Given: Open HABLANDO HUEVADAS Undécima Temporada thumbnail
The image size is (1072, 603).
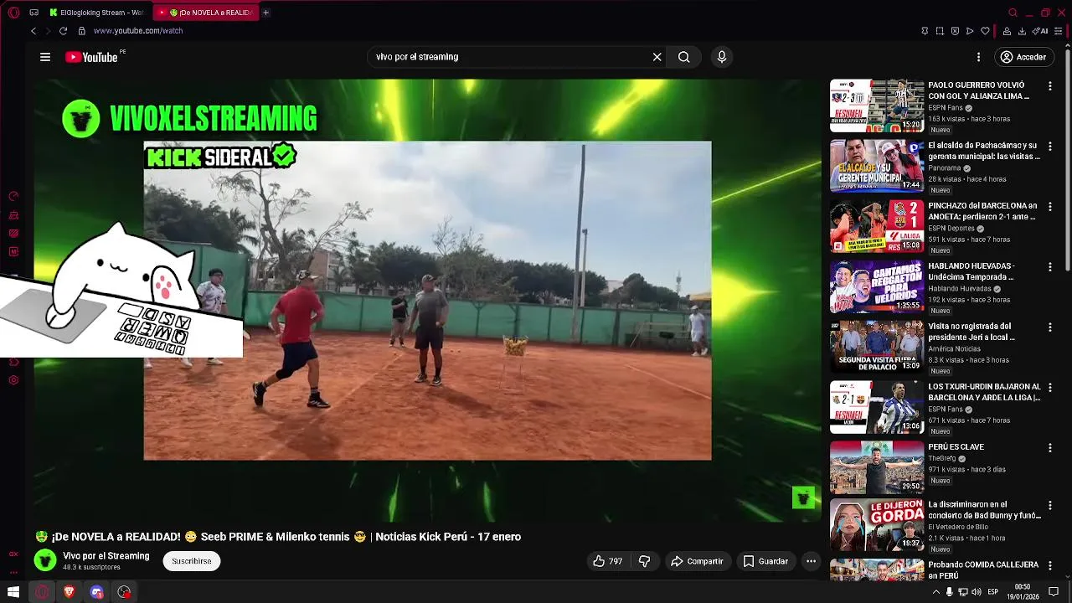Looking at the screenshot, I should pos(877,286).
